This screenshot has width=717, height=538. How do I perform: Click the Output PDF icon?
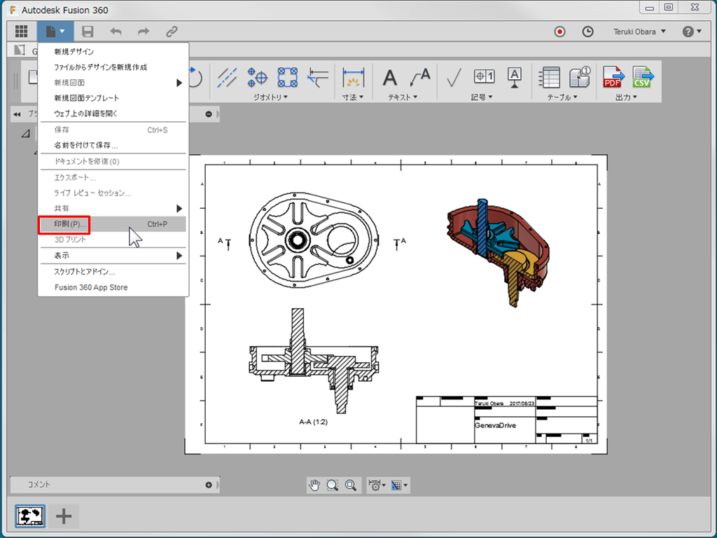click(x=613, y=77)
